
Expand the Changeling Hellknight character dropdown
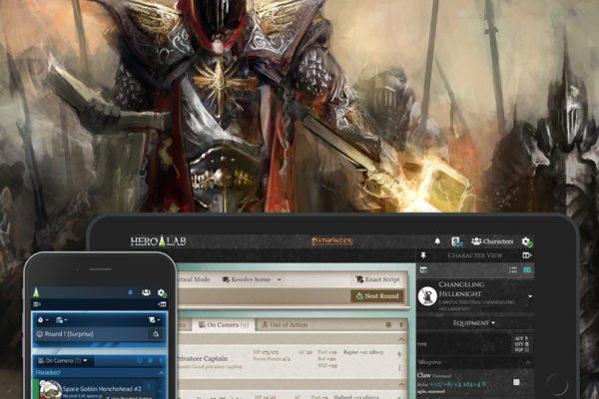[530, 296]
